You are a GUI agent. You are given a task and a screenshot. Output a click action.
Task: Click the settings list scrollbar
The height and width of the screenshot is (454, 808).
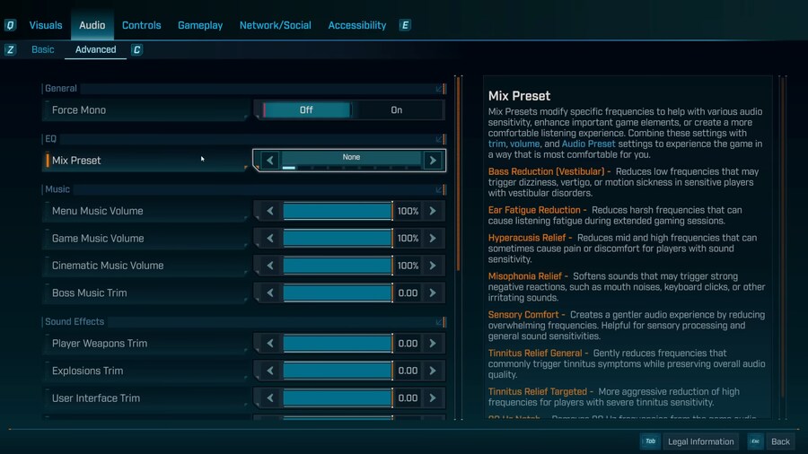point(459,179)
